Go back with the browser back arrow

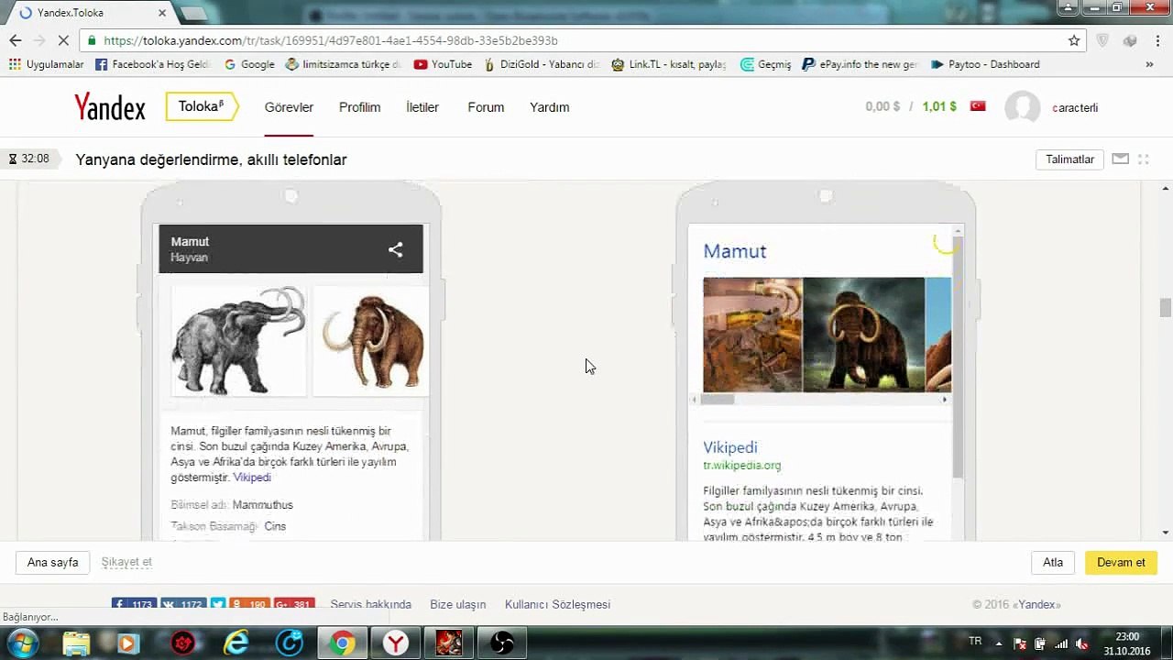[x=15, y=40]
